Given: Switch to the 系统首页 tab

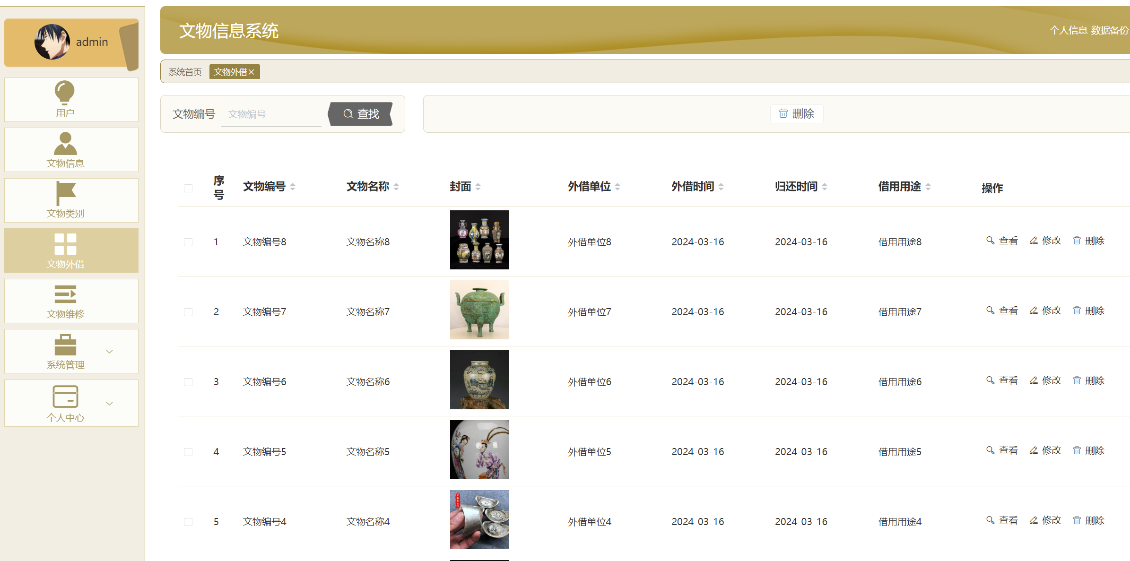Looking at the screenshot, I should tap(185, 72).
